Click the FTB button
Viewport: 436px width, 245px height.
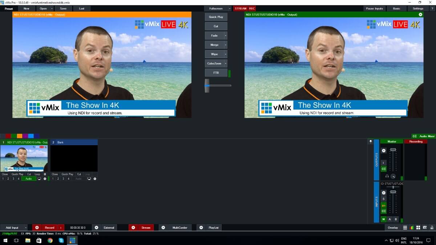[x=216, y=73]
